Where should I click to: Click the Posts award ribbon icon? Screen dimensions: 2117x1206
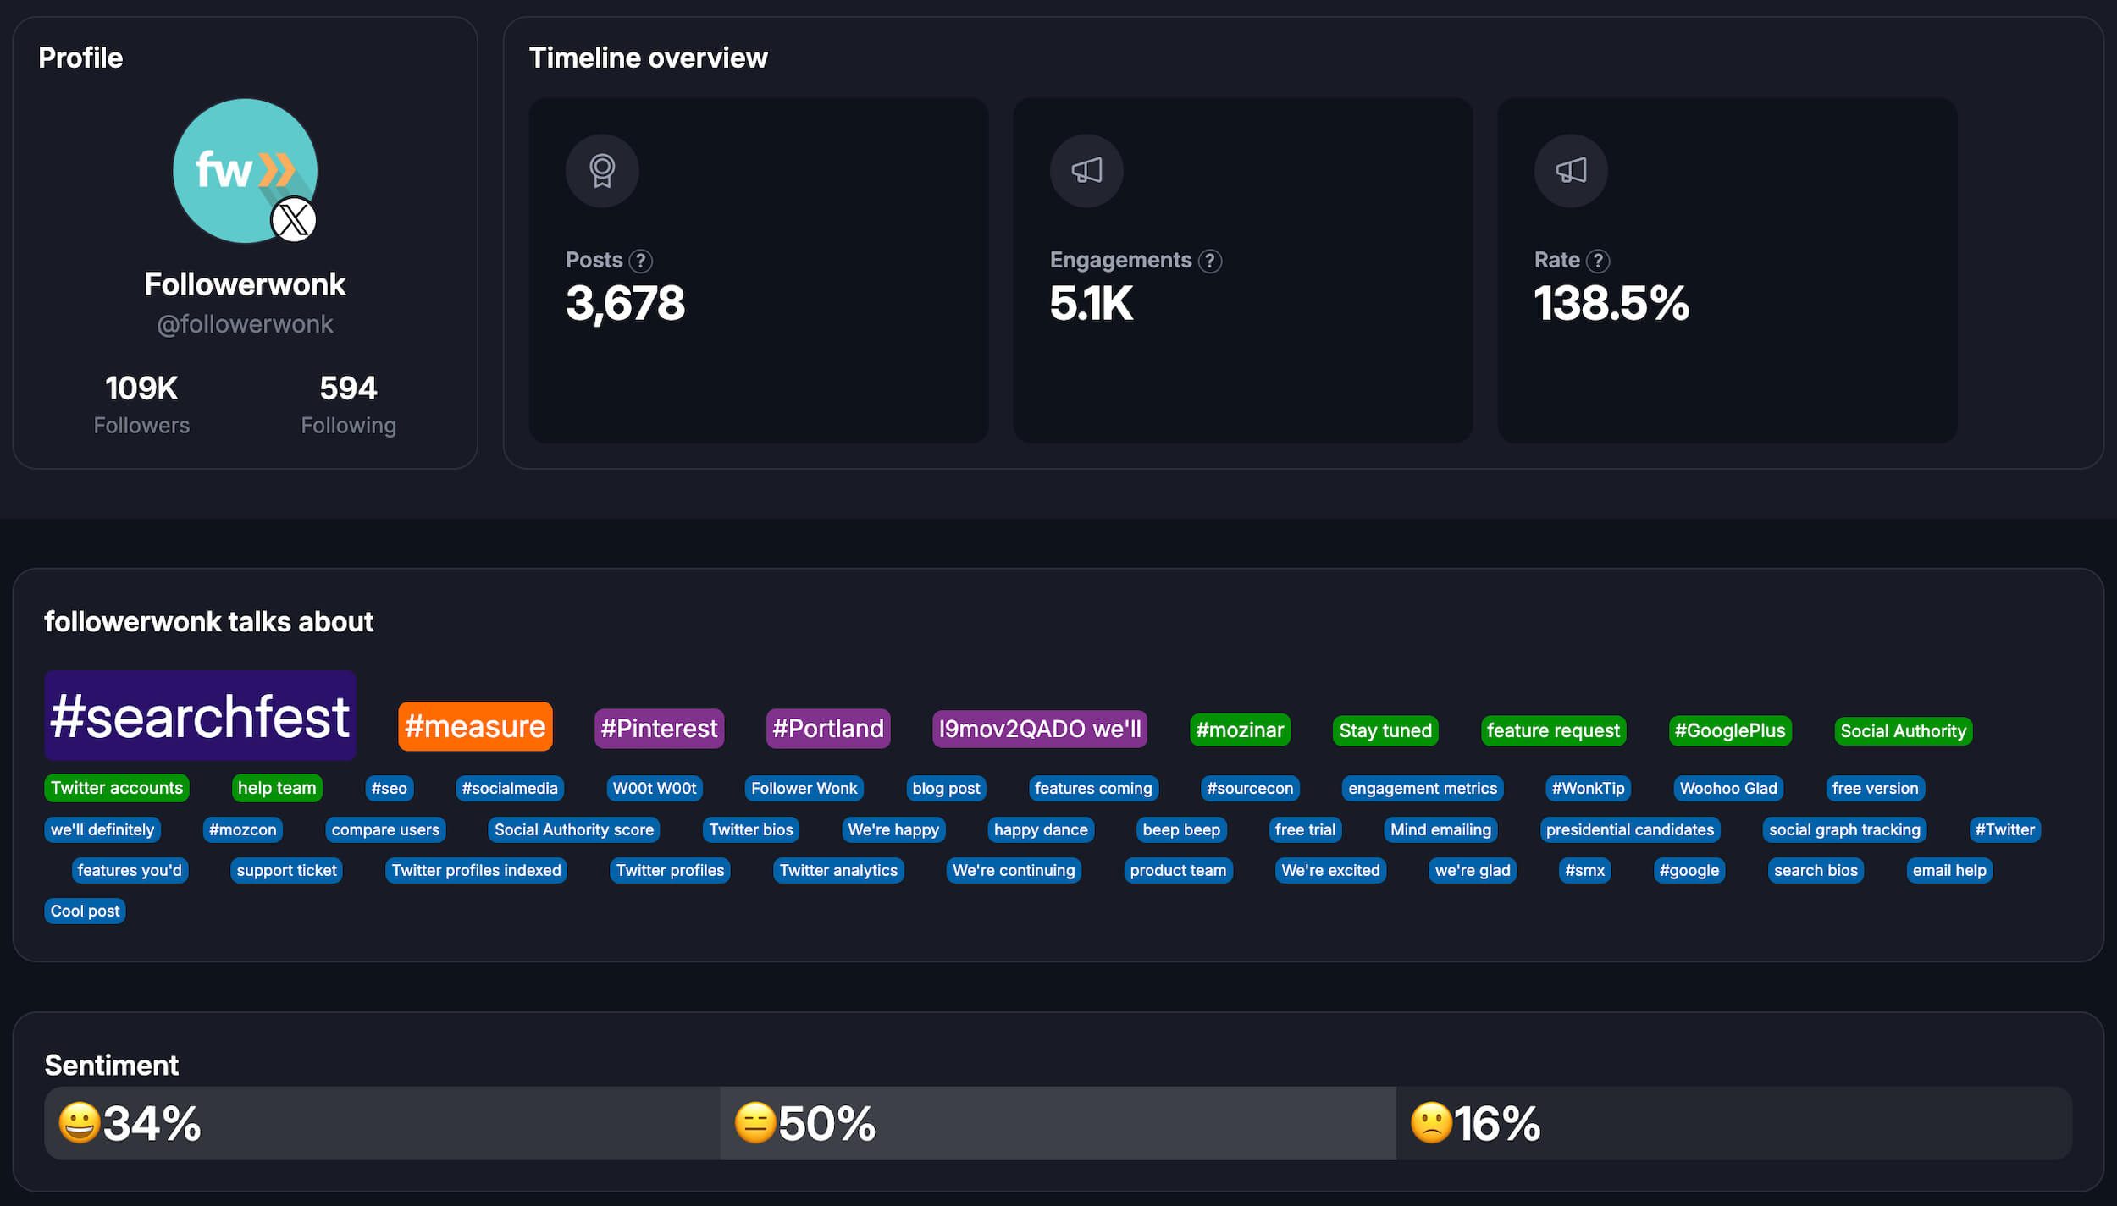(x=602, y=171)
